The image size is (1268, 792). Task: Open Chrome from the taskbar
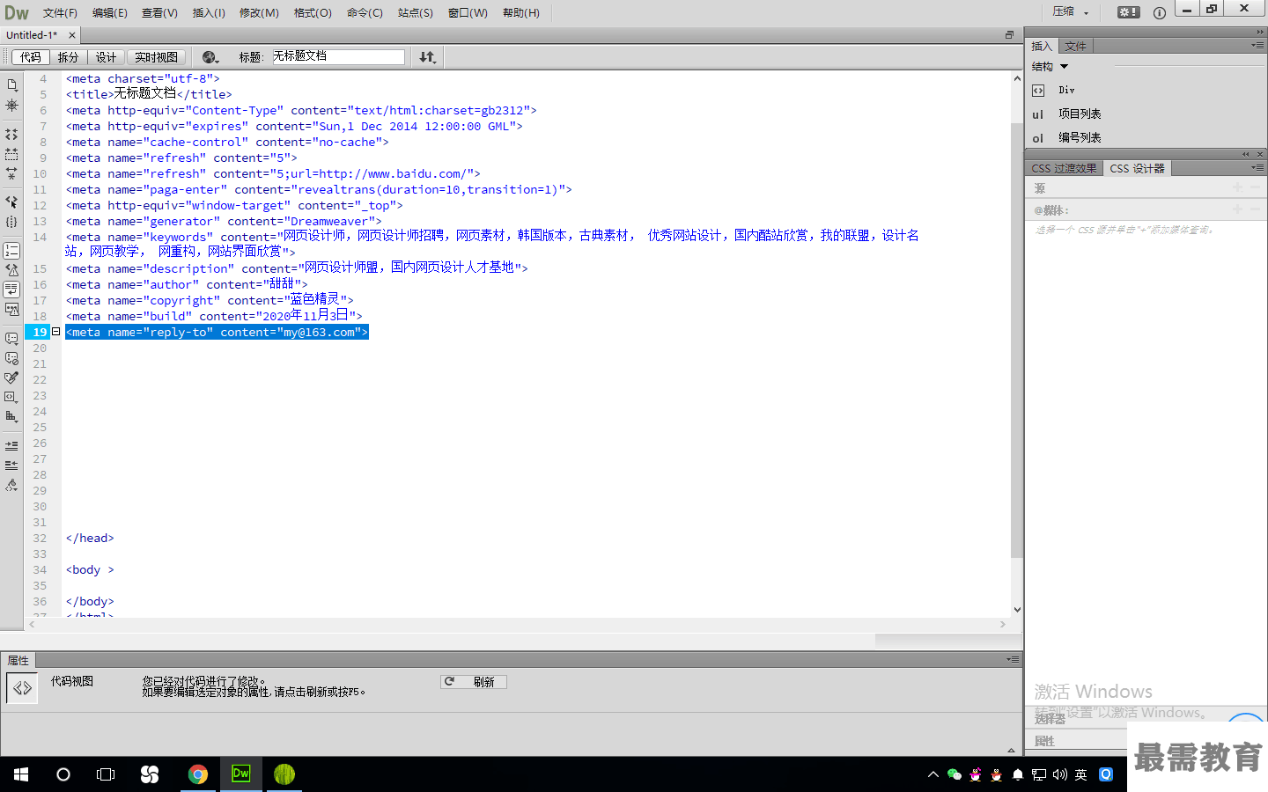pos(198,774)
